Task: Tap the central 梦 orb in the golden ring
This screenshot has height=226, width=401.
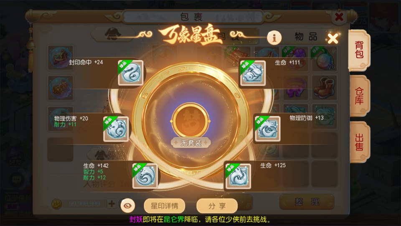Action: click(191, 121)
